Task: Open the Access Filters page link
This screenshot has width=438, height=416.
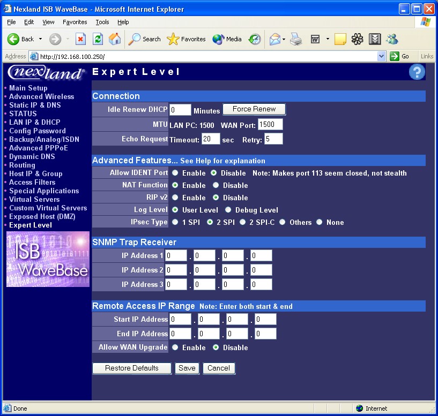Action: 32,182
